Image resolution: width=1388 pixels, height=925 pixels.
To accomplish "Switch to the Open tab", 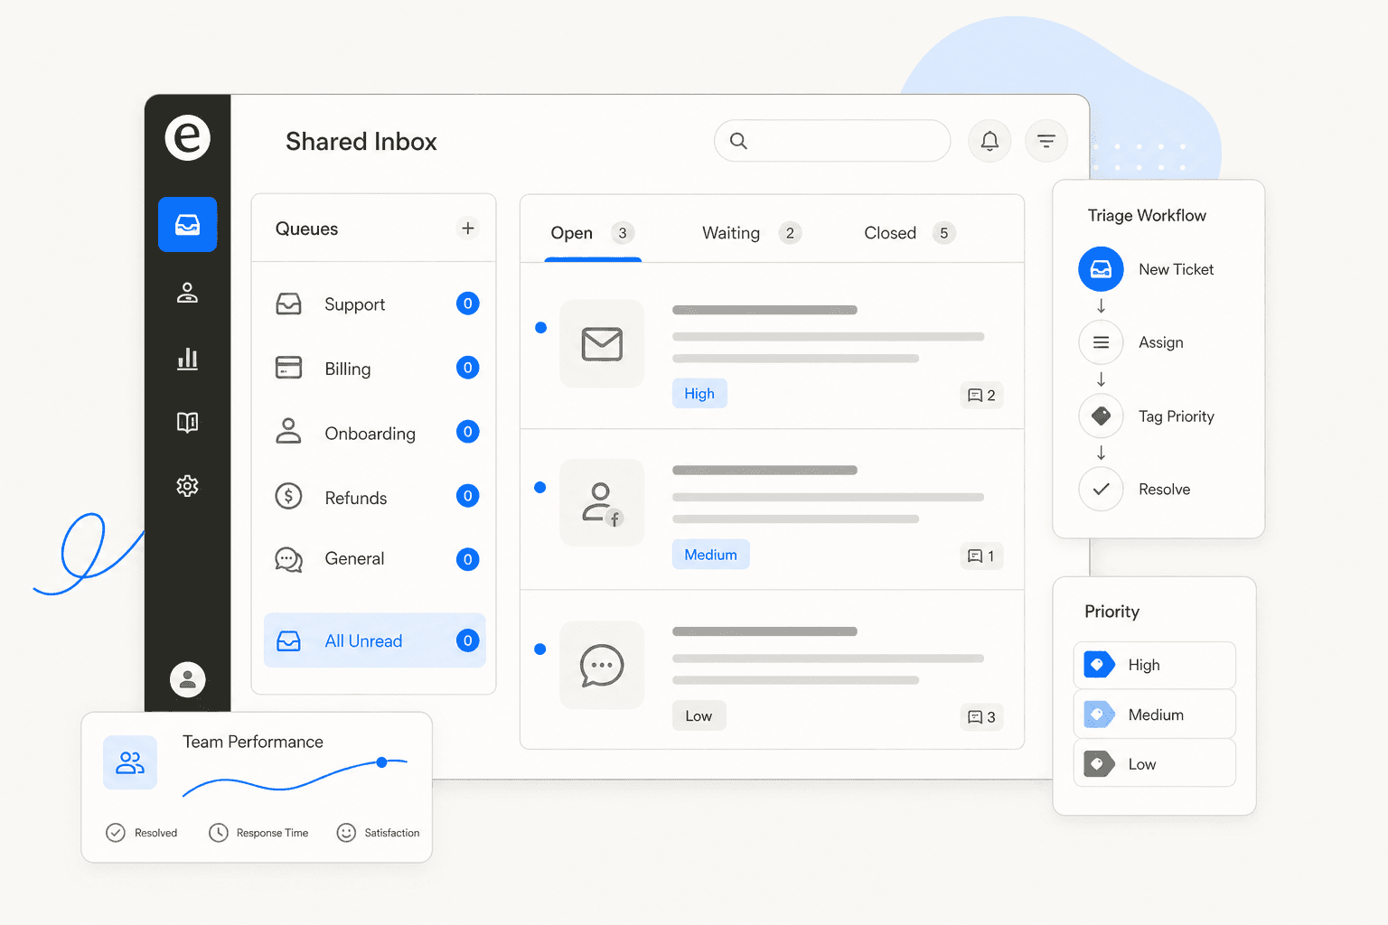I will (592, 233).
